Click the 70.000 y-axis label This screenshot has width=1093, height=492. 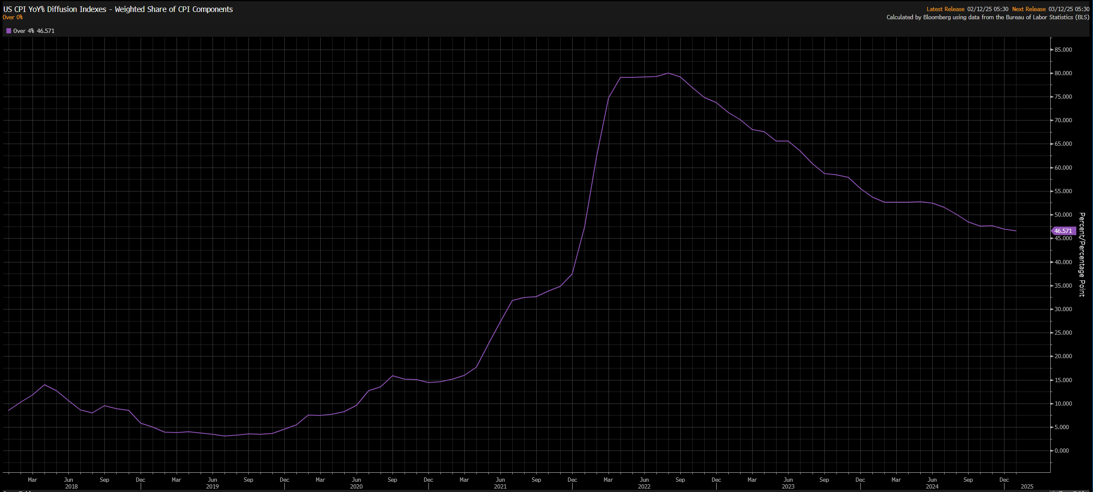[x=1063, y=121]
